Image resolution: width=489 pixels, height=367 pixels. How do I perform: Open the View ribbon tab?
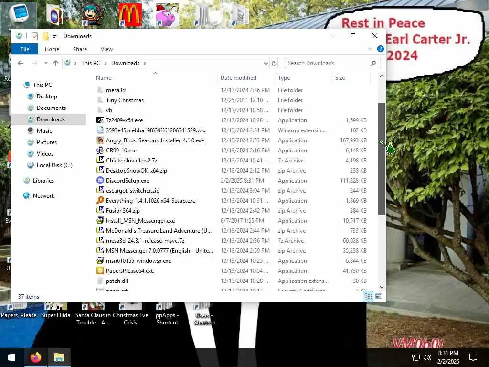click(106, 49)
